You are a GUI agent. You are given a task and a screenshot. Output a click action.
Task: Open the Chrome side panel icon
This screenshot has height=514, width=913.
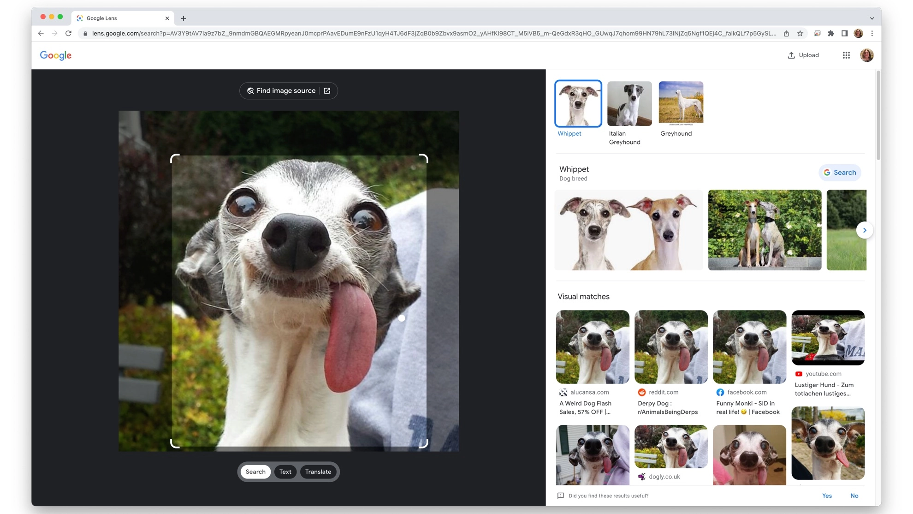[844, 33]
